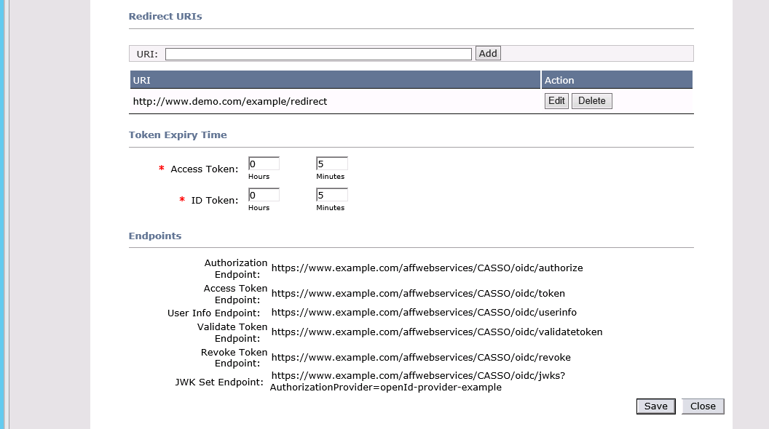Click the demo.com redirect URI in the table
Viewport: 769px width, 429px height.
click(x=230, y=101)
